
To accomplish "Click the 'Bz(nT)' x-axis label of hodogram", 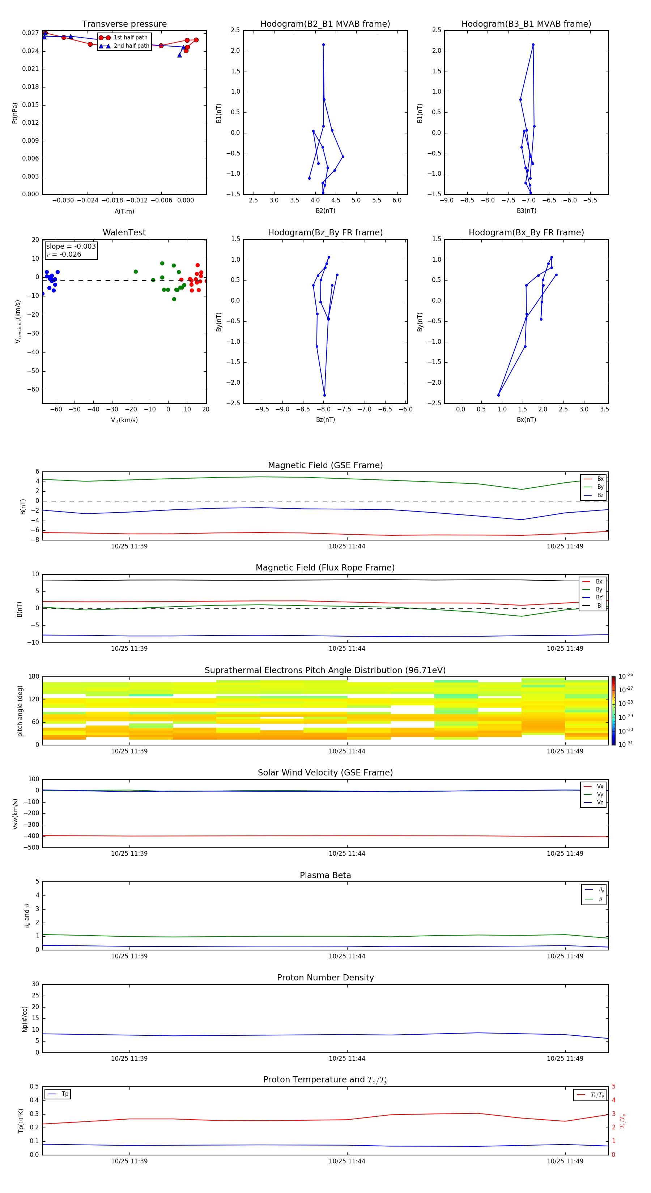I will (x=325, y=420).
